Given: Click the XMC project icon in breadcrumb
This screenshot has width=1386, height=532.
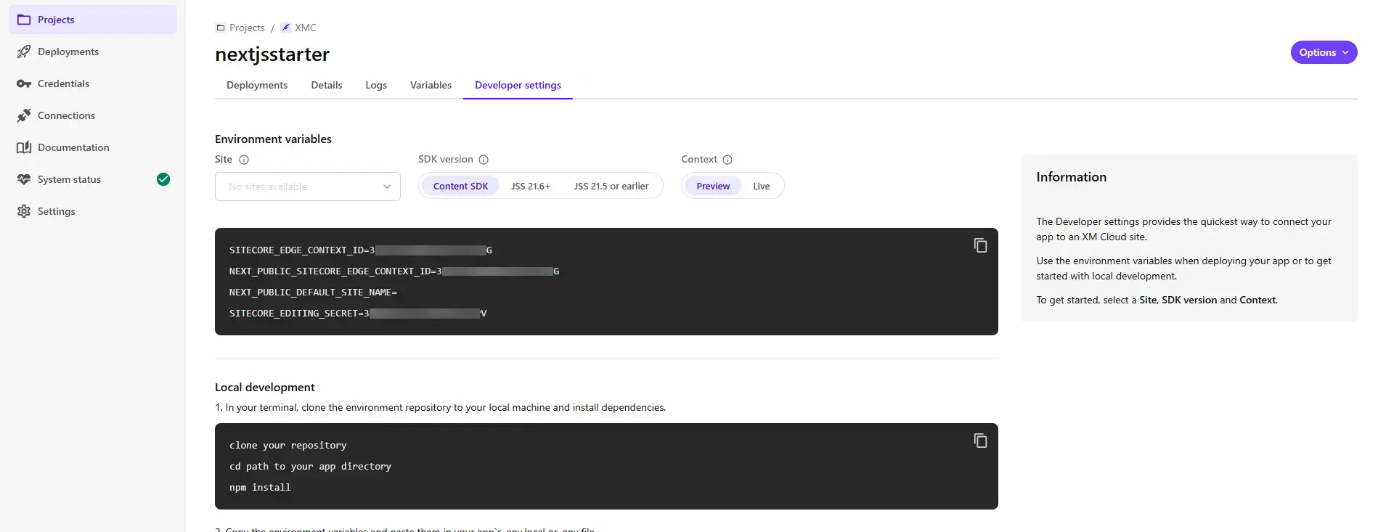Looking at the screenshot, I should pyautogui.click(x=286, y=28).
